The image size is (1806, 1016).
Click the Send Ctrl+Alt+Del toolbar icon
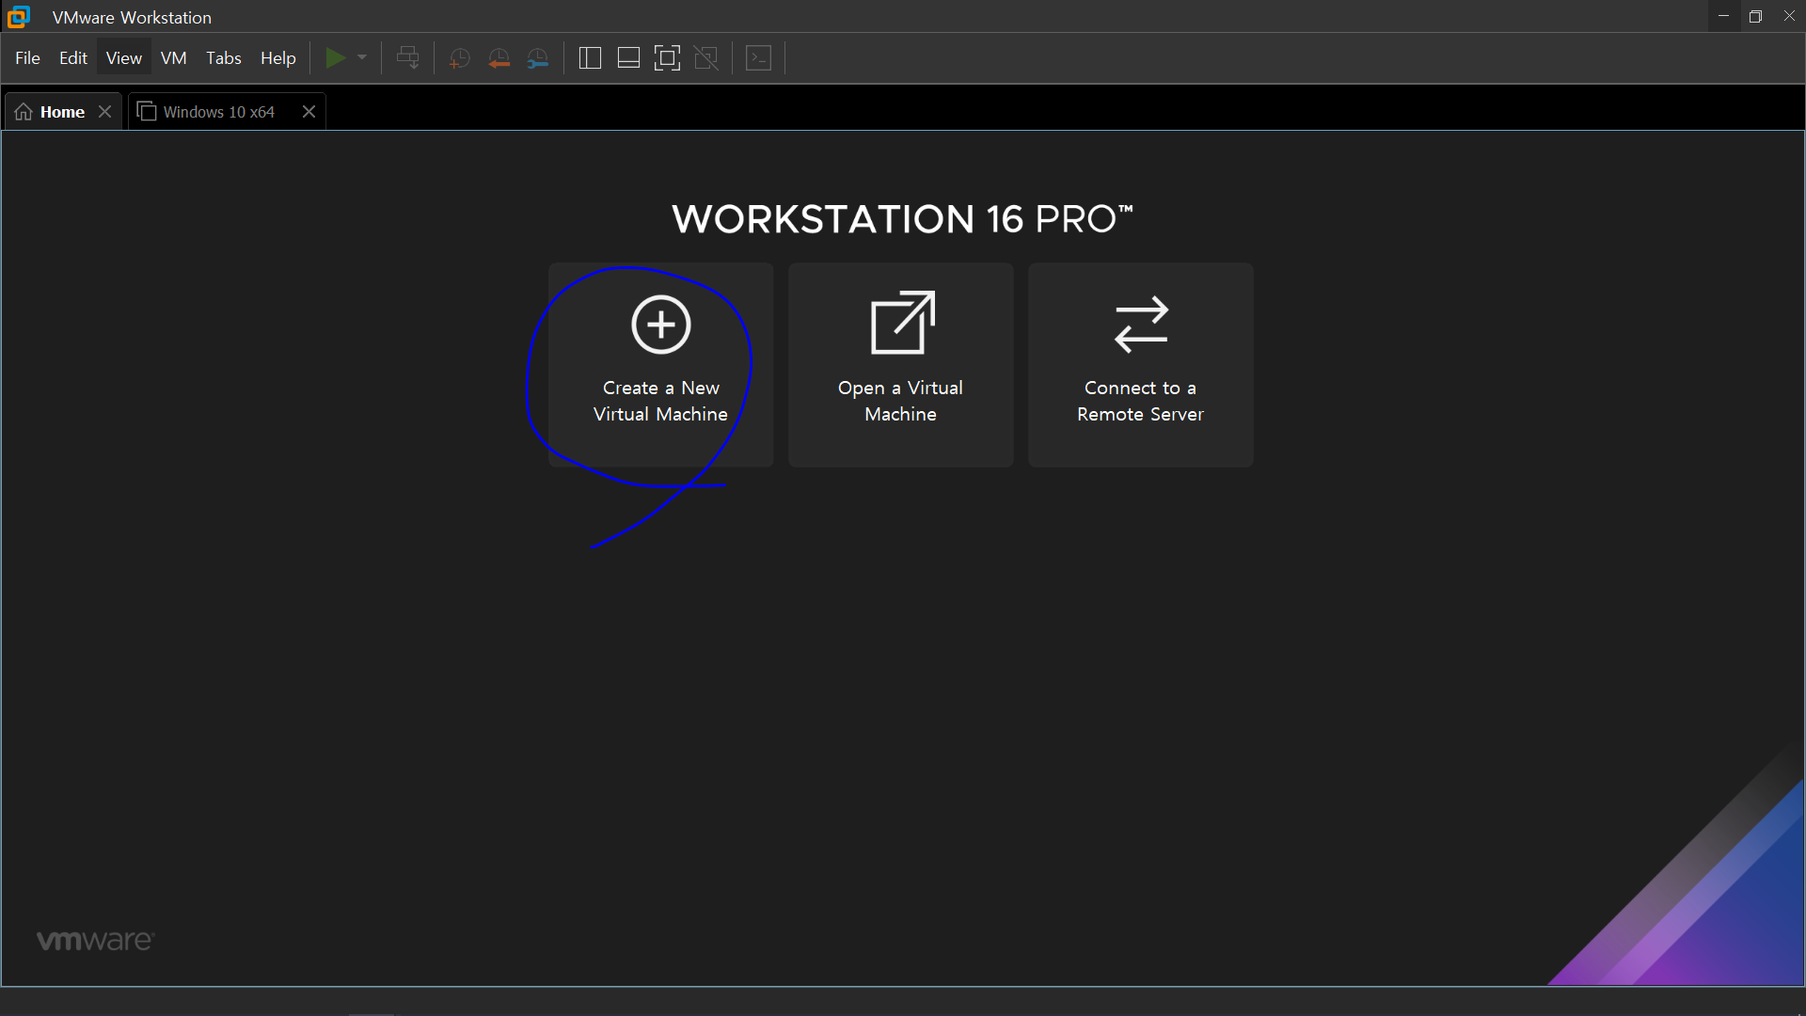coord(408,58)
